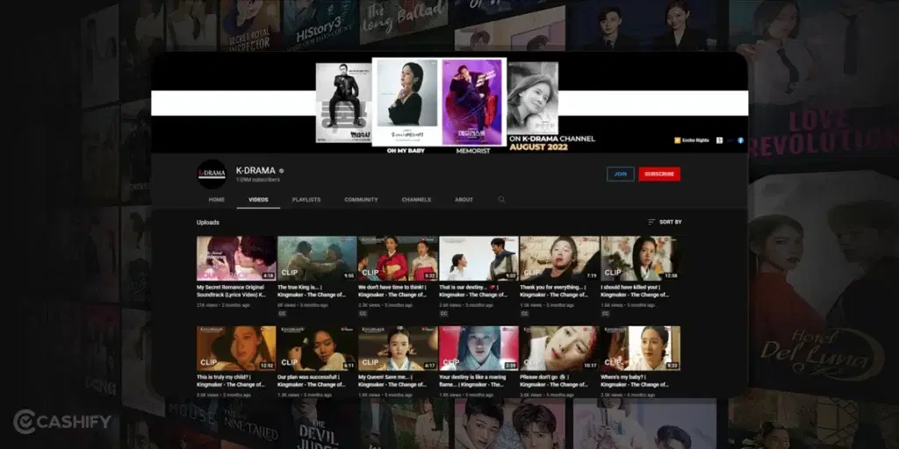Screen dimensions: 899x449
Task: Open the Channels tab
Action: (x=416, y=200)
